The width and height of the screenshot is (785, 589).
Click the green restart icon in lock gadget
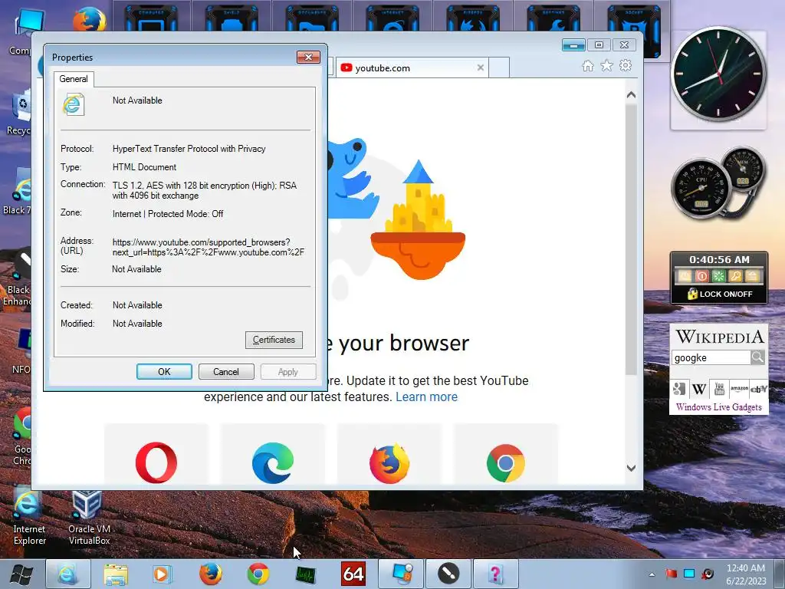click(718, 276)
